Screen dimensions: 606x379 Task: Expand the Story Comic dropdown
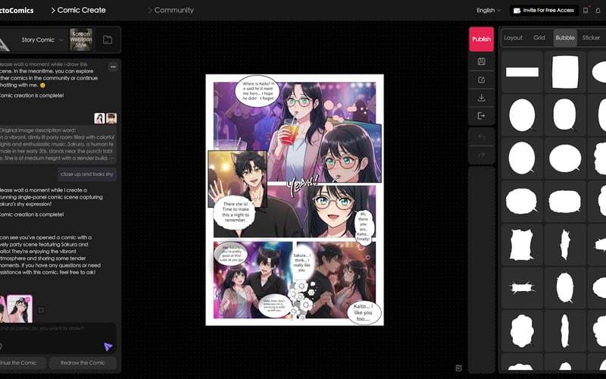click(x=42, y=40)
